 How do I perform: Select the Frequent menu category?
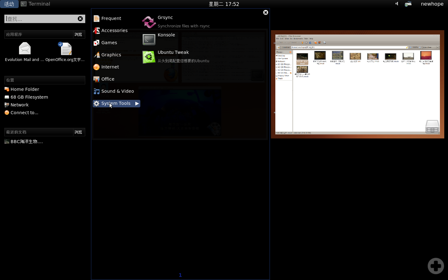(x=111, y=18)
